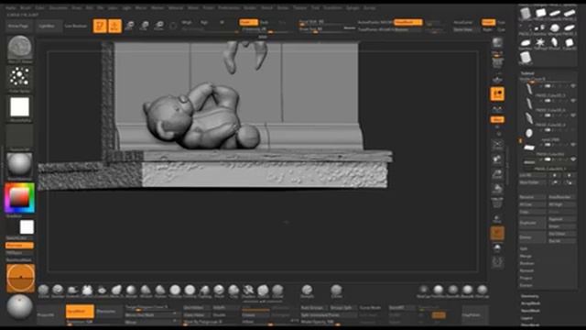
Task: Open the white square alpha selector
Action: (19, 107)
